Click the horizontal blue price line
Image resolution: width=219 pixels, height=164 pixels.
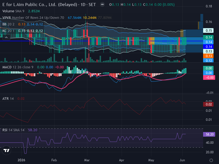pos(102,41)
